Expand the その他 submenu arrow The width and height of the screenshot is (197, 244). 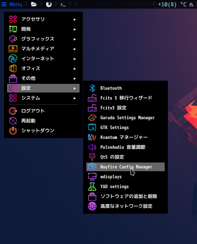click(75, 78)
